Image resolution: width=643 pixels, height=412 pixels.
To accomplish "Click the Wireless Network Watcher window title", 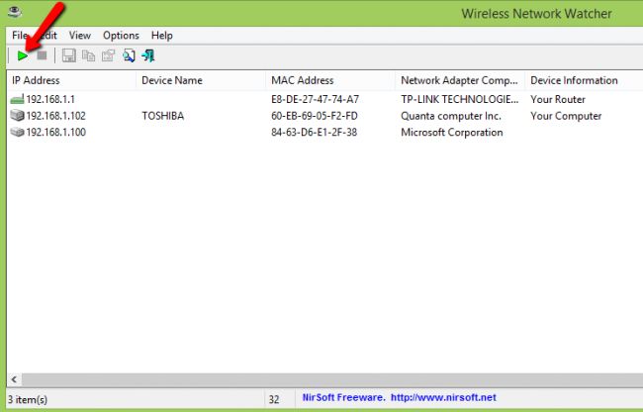I will click(x=537, y=14).
